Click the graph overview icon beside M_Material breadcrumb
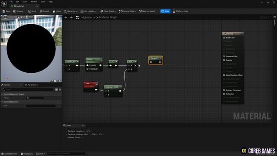The image size is (277, 156). click(x=77, y=17)
